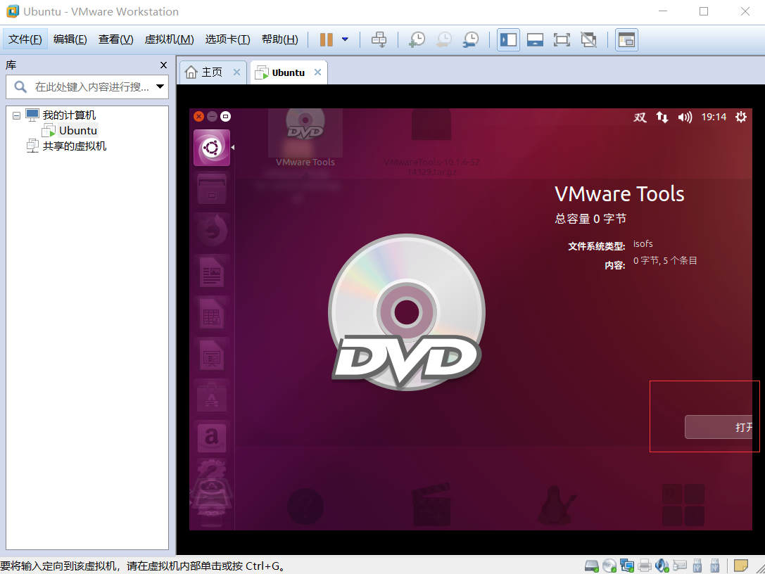
Task: Launch LibreOffice Calc from the launcher
Action: click(x=212, y=314)
